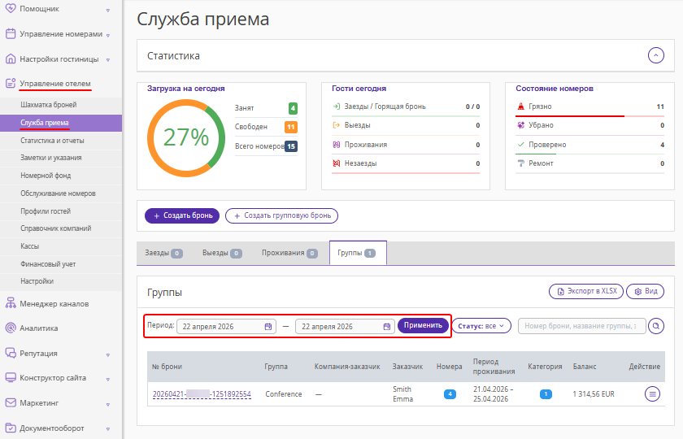Image resolution: width=683 pixels, height=439 pixels.
Task: Click the Smith Emma customer cell
Action: click(x=403, y=394)
